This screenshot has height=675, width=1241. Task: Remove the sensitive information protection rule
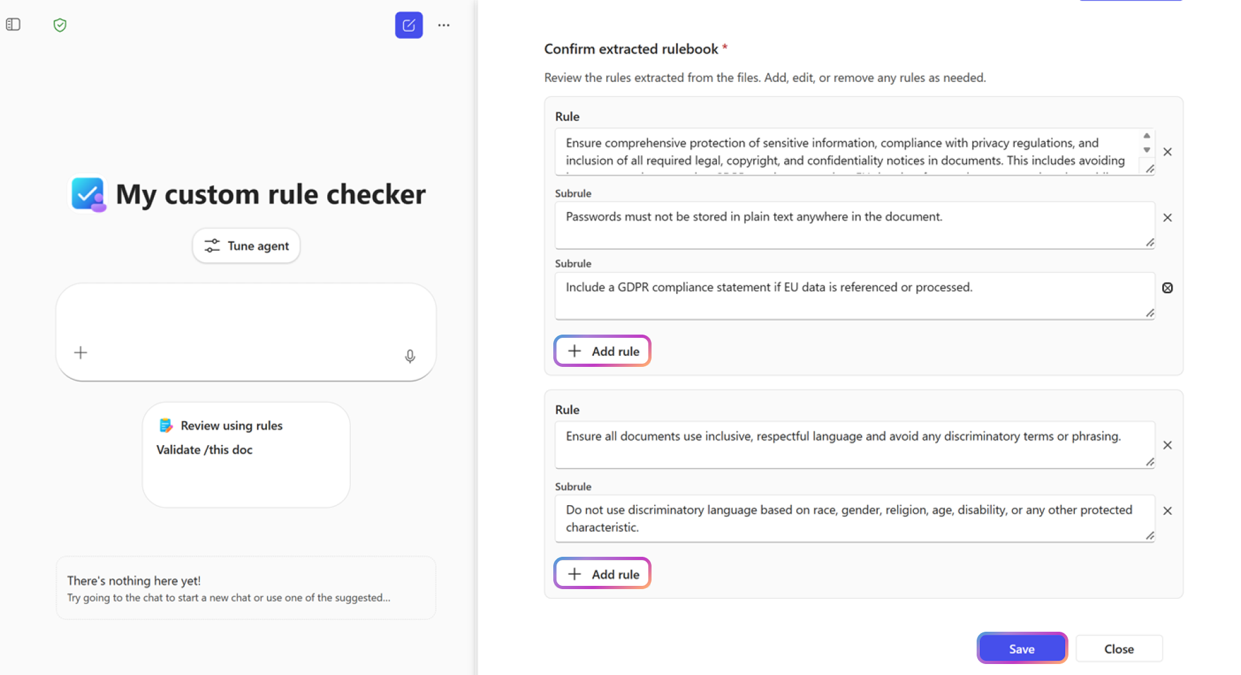[x=1167, y=152]
